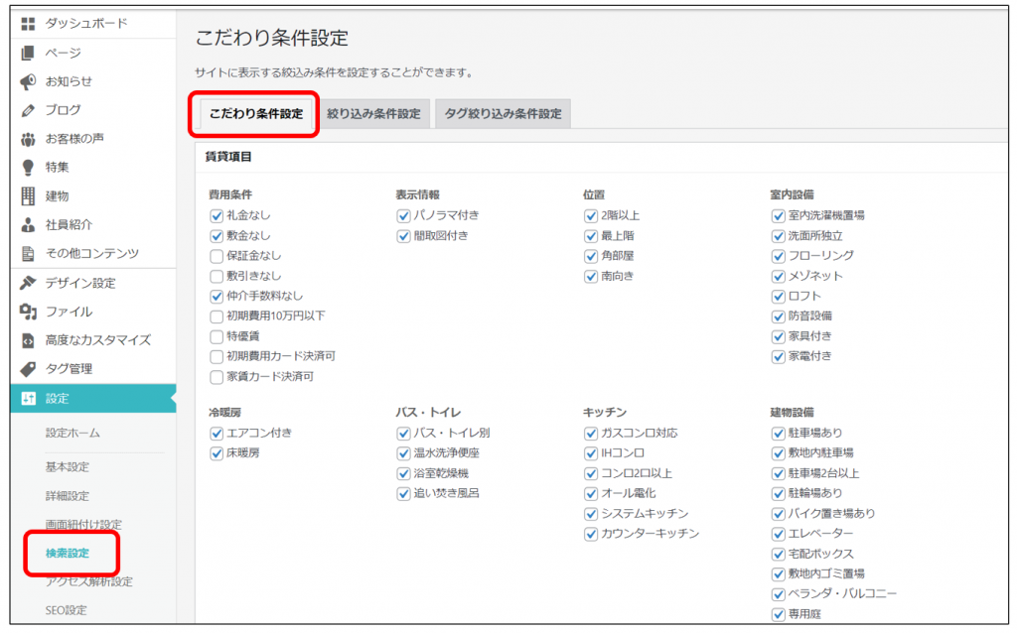Click the paint icon beside デザイン設定
Image resolution: width=1017 pixels, height=634 pixels.
coord(28,283)
